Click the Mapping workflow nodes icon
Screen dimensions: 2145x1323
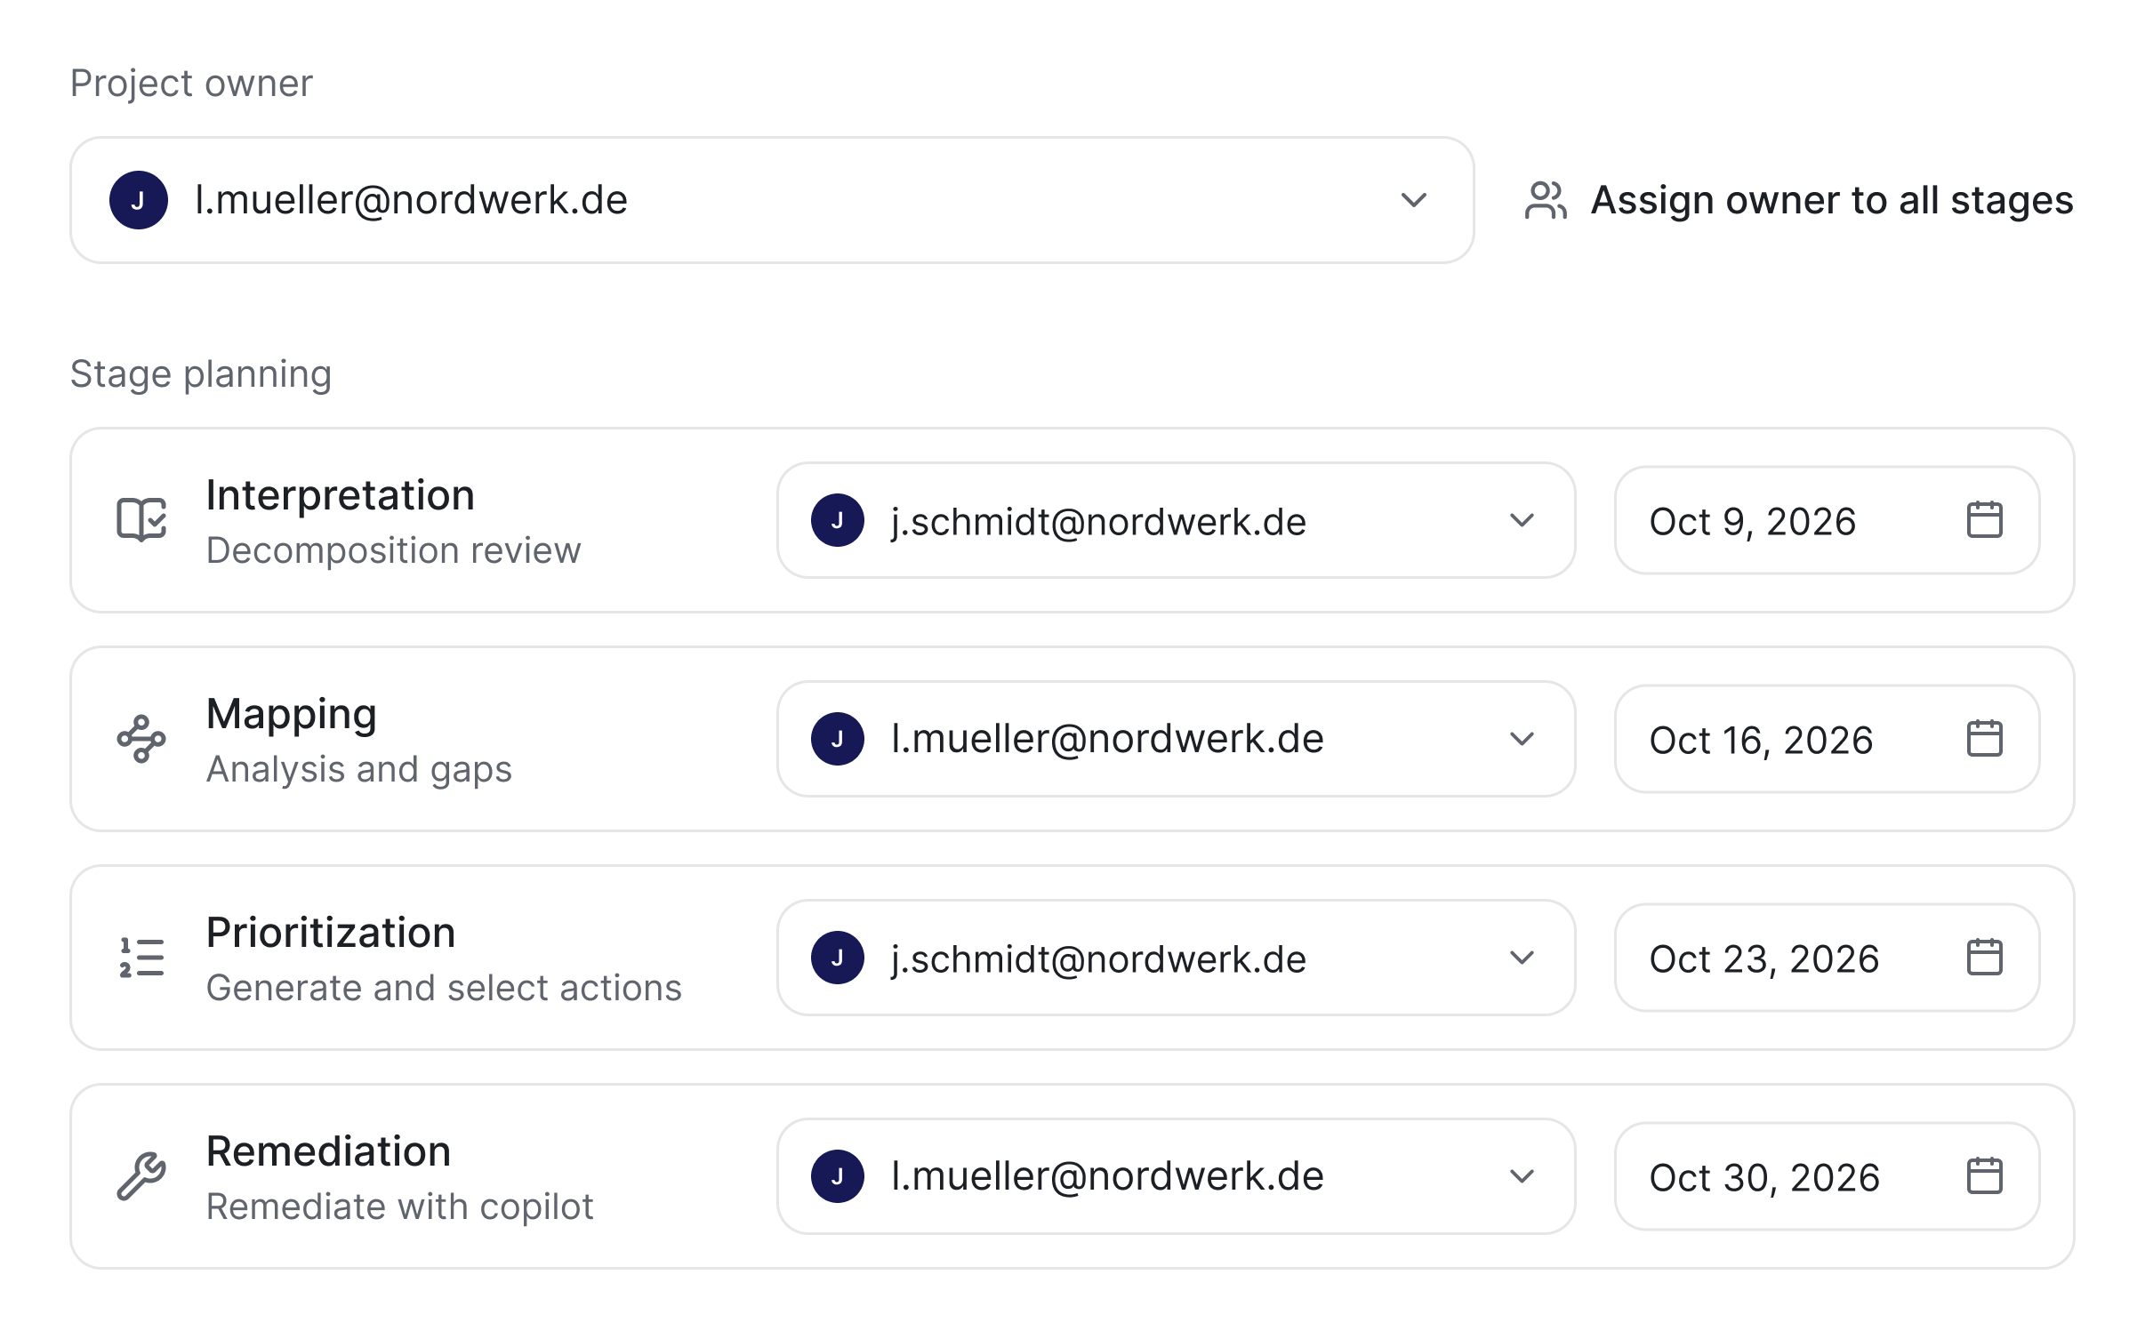pos(141,739)
